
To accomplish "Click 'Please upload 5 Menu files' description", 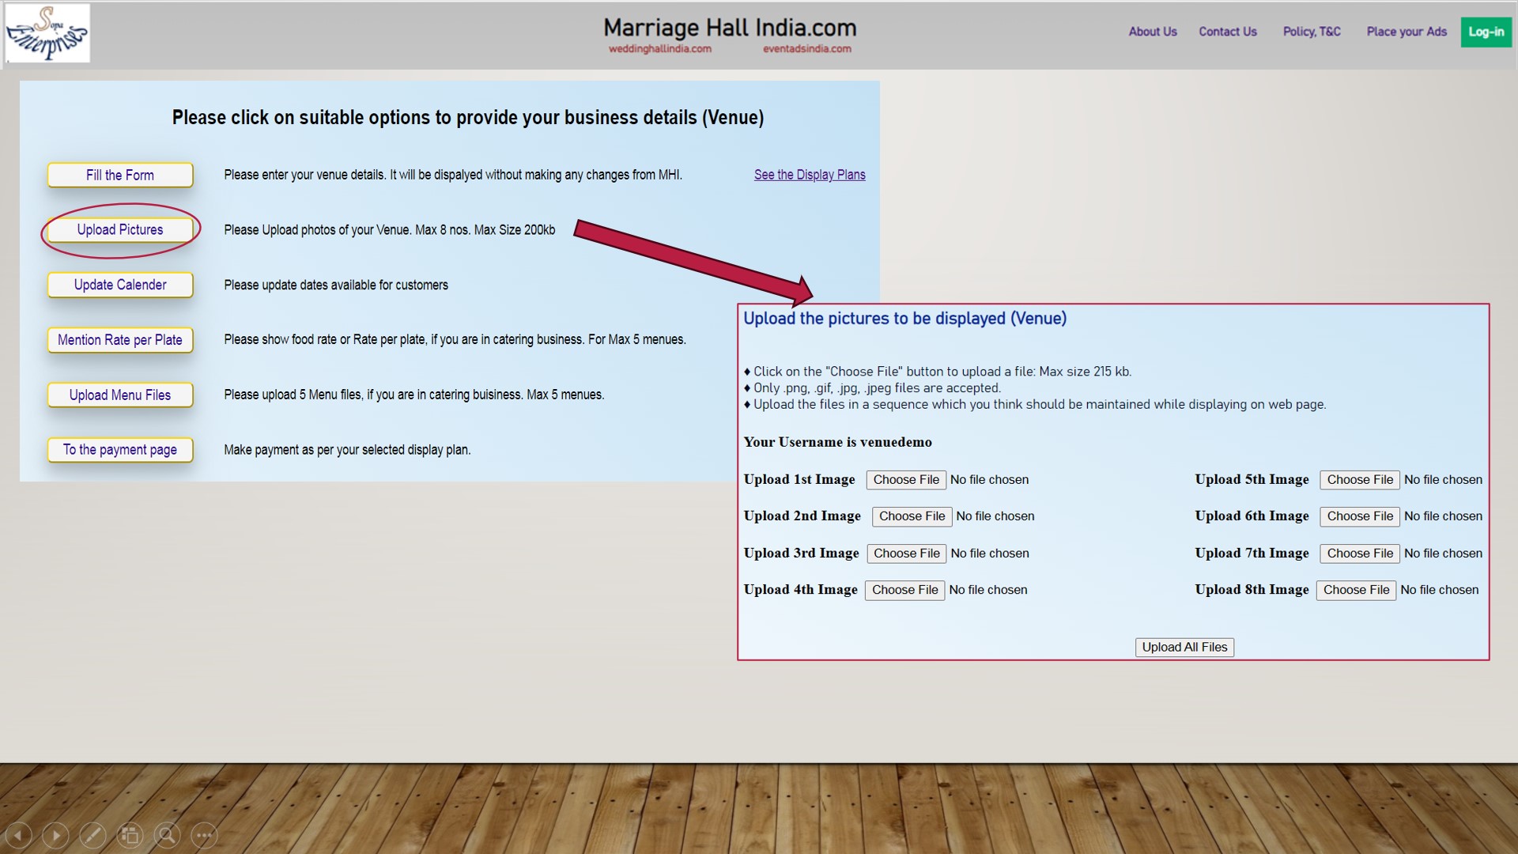I will coord(413,395).
